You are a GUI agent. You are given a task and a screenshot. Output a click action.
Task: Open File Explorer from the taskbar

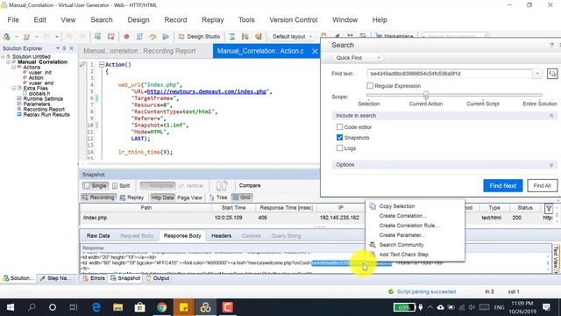pos(118,307)
